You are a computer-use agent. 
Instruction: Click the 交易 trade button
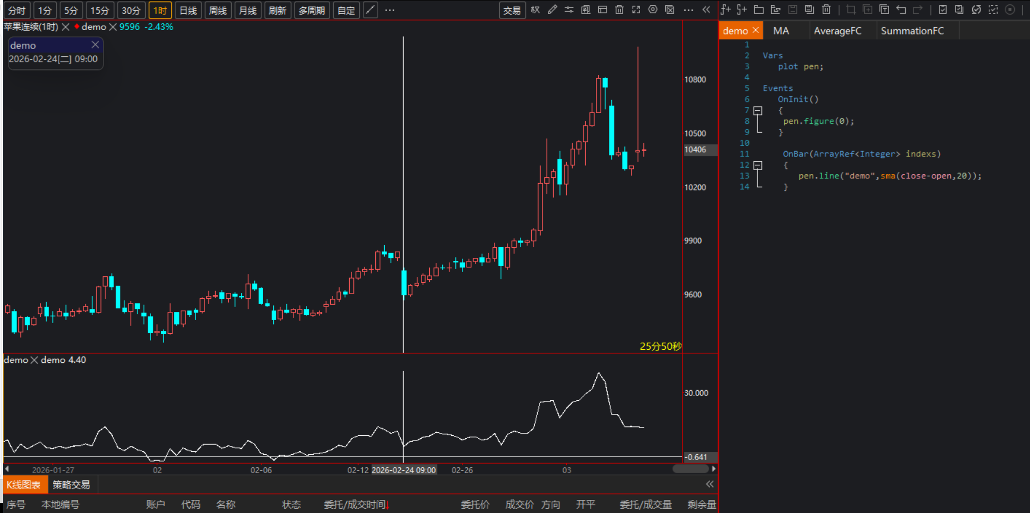pyautogui.click(x=512, y=10)
